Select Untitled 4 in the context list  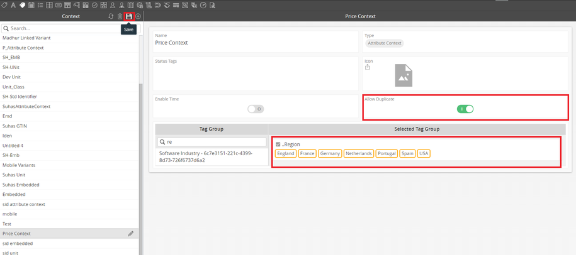(x=69, y=146)
